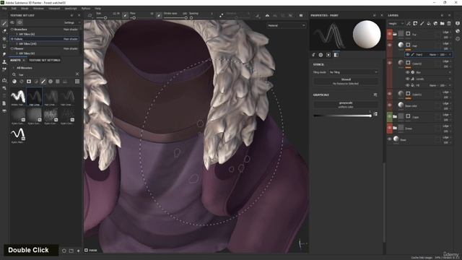462x260 pixels.
Task: Open the Help menu
Action: 98,9
